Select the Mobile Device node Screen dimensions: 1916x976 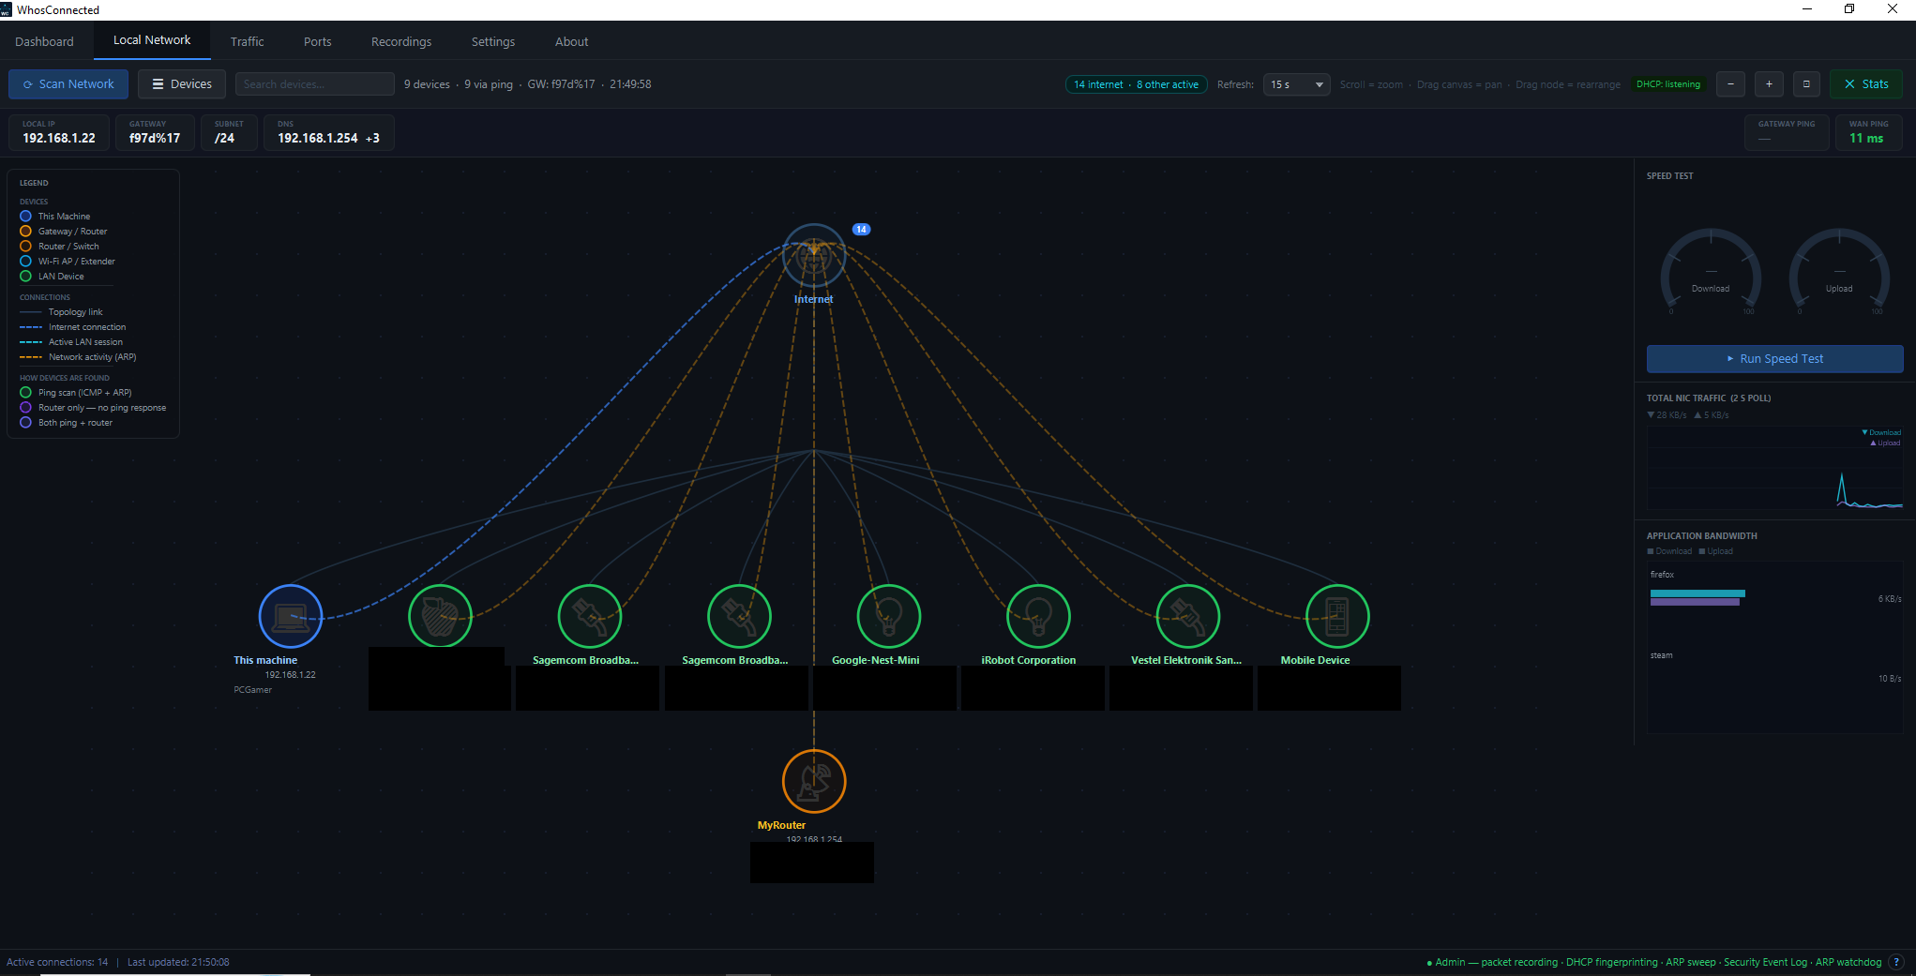point(1337,616)
